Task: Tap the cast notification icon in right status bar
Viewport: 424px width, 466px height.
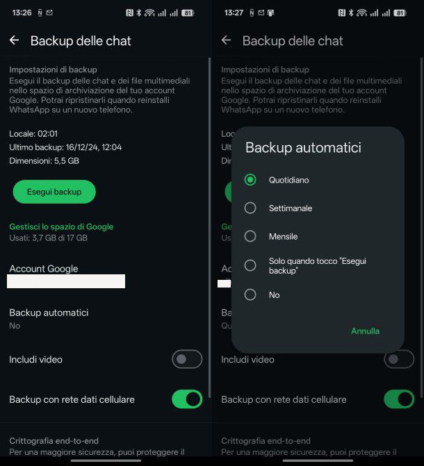Action: pos(271,13)
